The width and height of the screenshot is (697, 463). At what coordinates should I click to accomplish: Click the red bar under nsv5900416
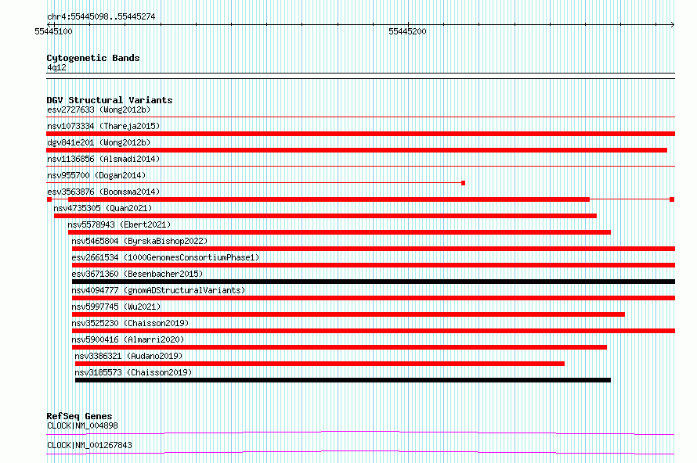click(340, 347)
